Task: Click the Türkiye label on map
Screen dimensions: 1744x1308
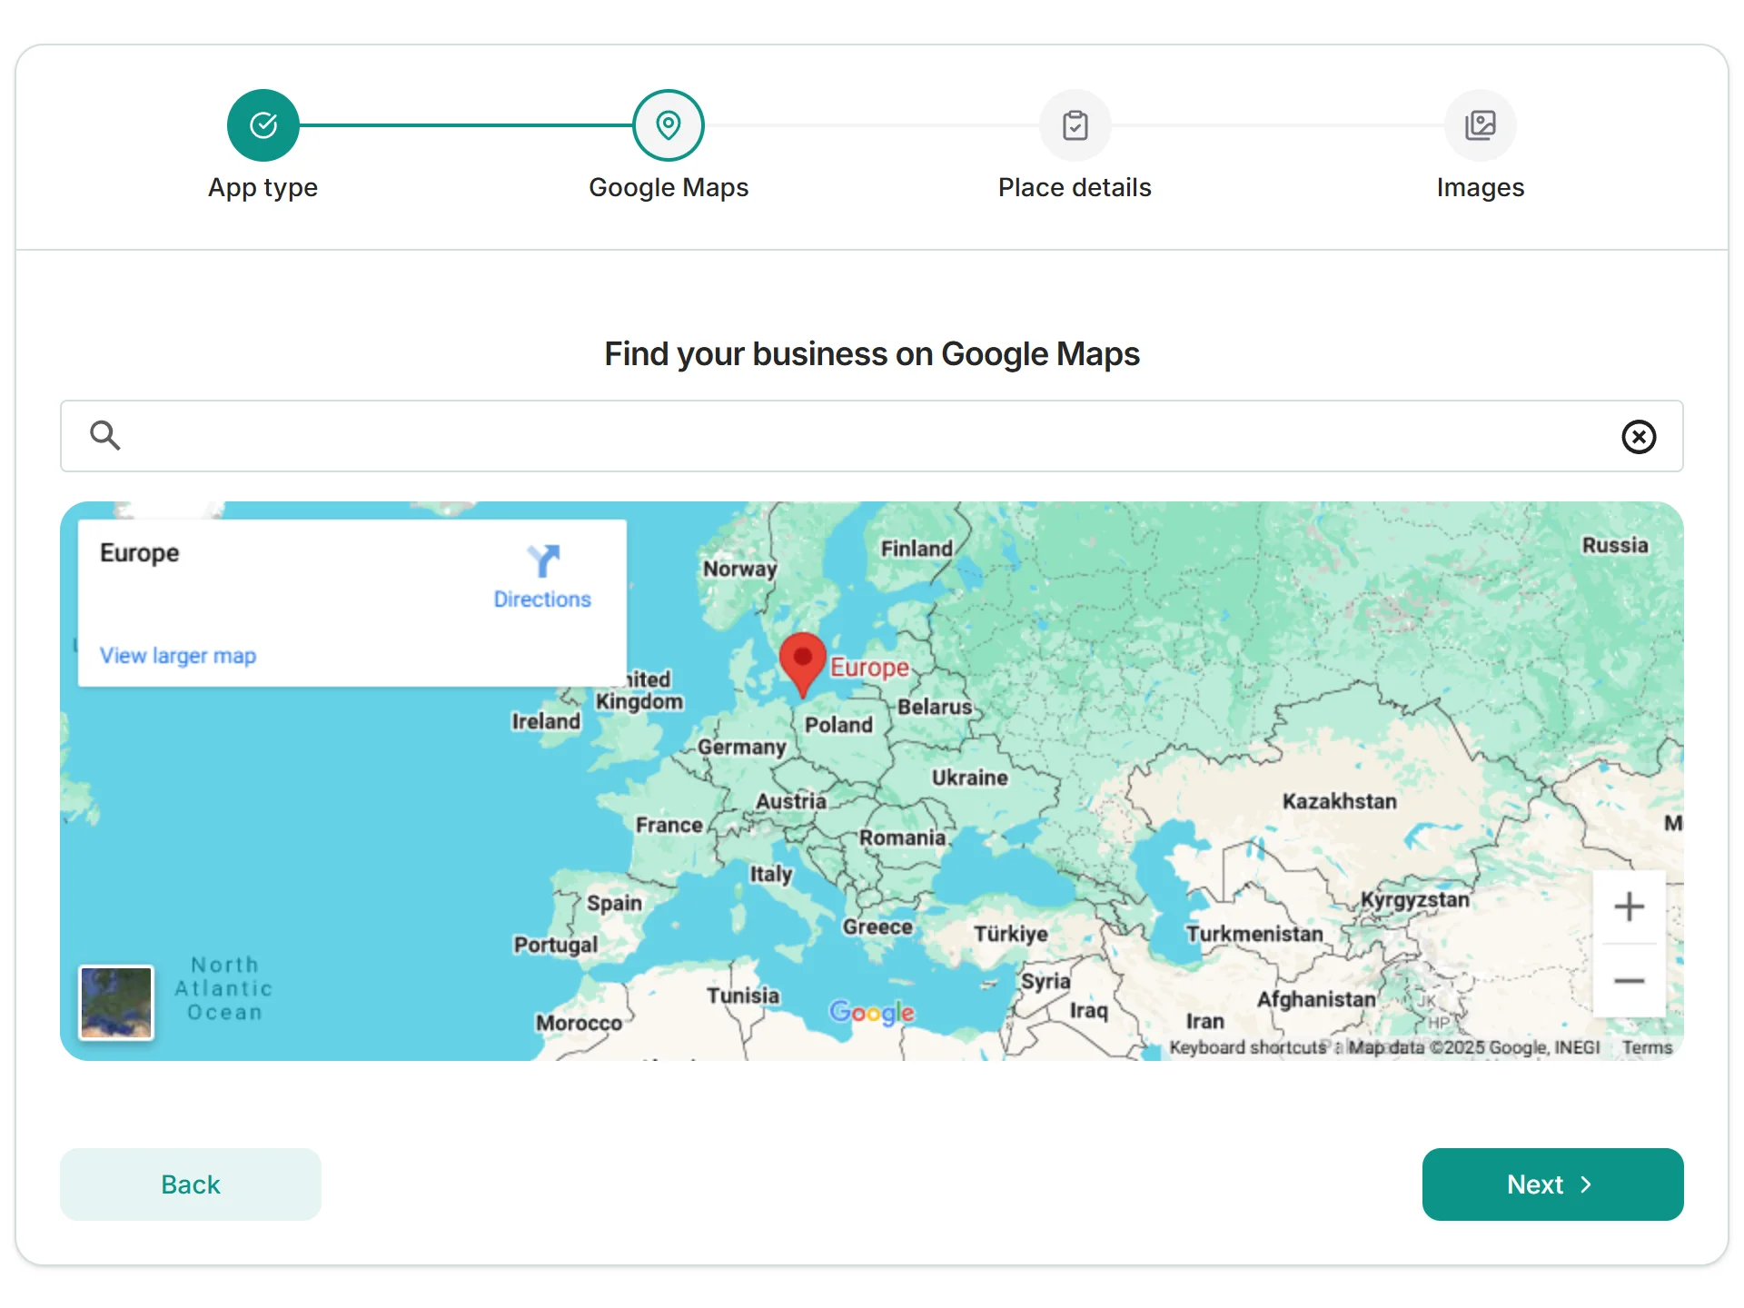Action: pos(1011,934)
